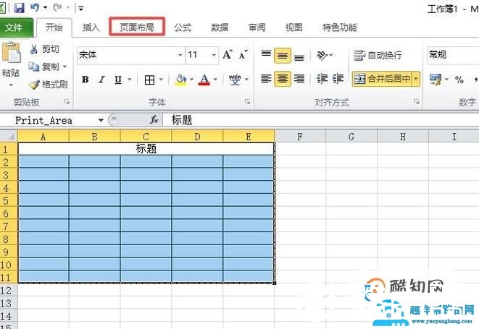Click the 复制 copy button
Image resolution: width=479 pixels, height=329 pixels.
point(43,67)
